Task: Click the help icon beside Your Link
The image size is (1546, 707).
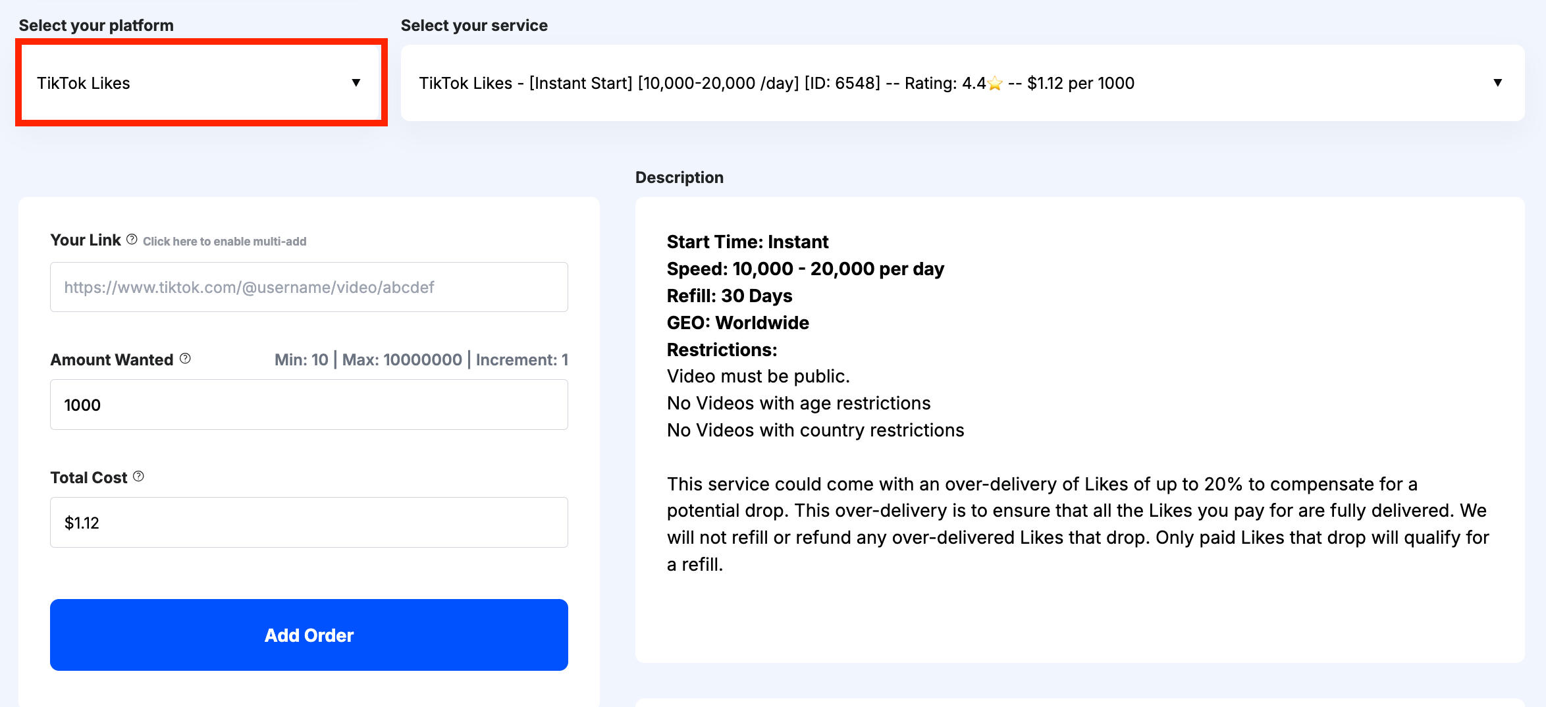Action: pos(132,240)
